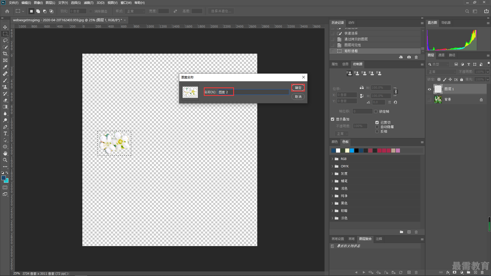
Task: Show the 背景 layer visibility box
Action: (x=429, y=100)
